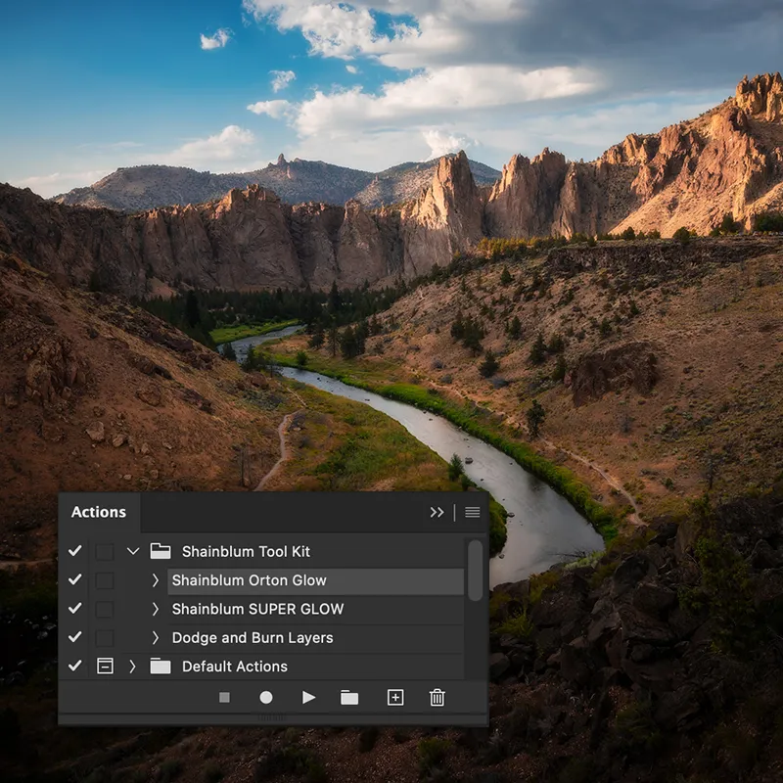Viewport: 783px width, 783px height.
Task: Click the Default Actions folder icon
Action: 161,667
